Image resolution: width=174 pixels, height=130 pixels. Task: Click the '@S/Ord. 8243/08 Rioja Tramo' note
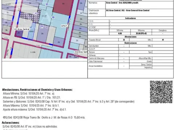44,117
